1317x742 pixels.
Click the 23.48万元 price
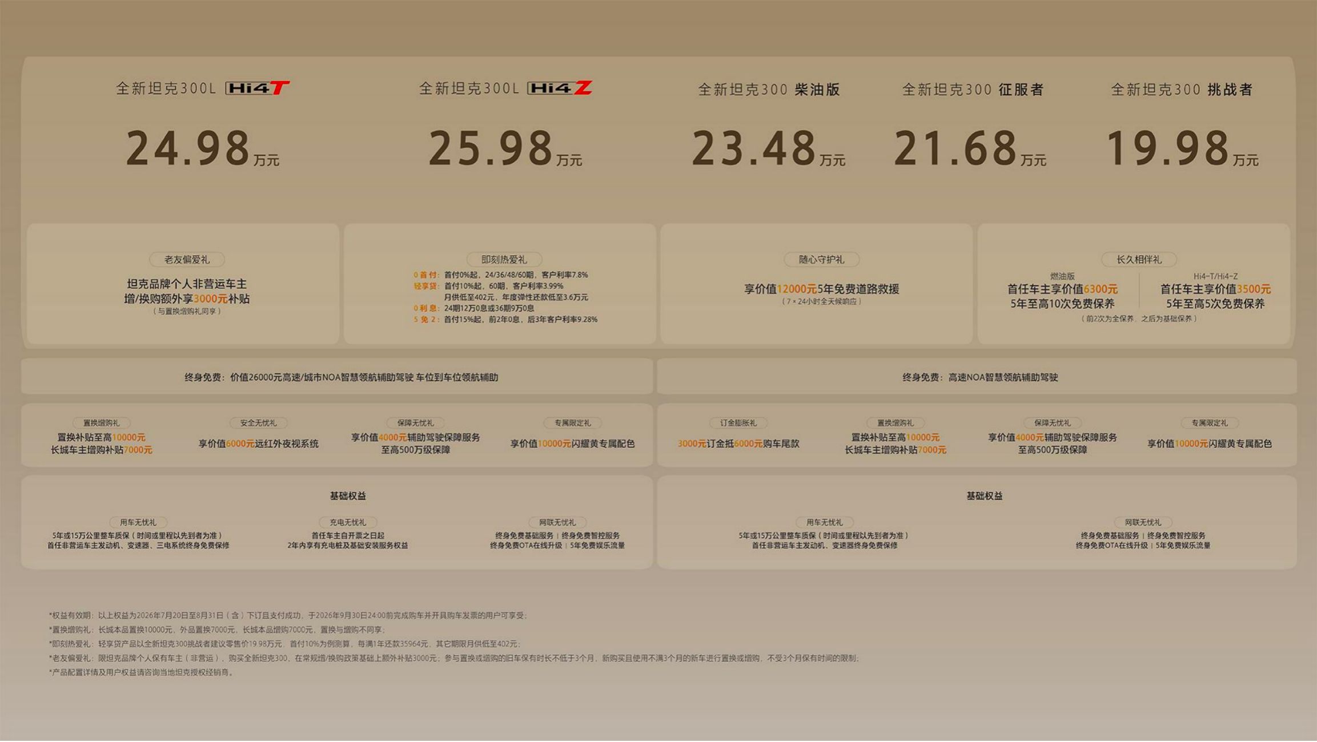[x=768, y=148]
